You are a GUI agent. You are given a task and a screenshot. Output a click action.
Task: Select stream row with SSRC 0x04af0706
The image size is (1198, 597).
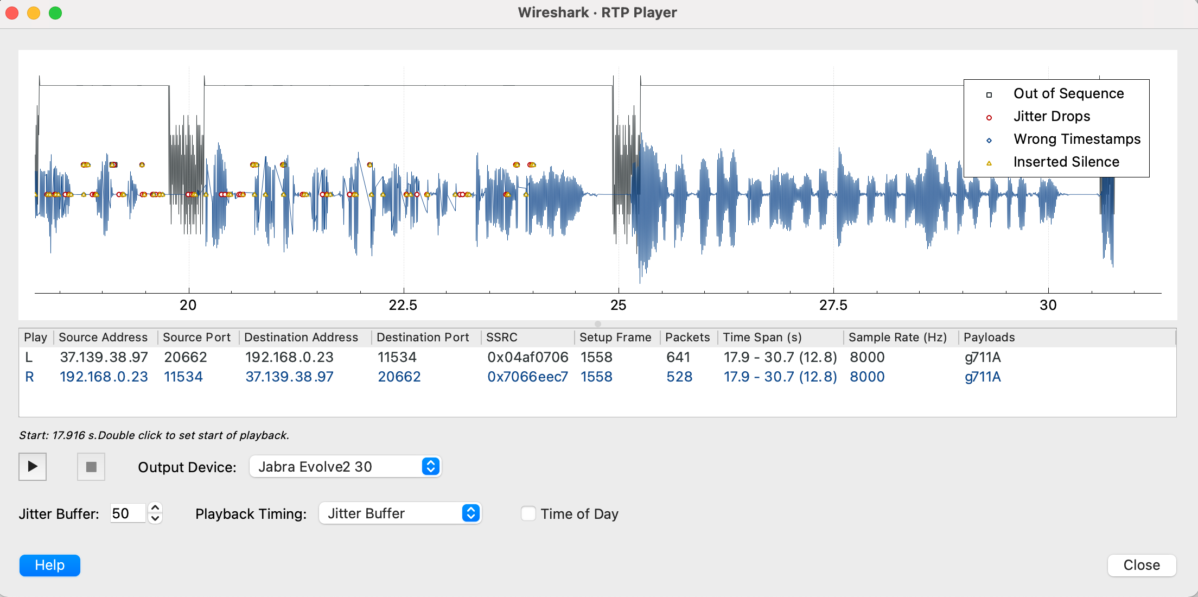[527, 357]
